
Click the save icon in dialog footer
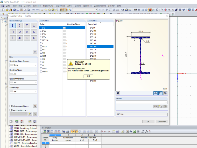35,122
